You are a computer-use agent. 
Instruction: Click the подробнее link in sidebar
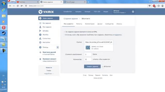(x=49, y=74)
